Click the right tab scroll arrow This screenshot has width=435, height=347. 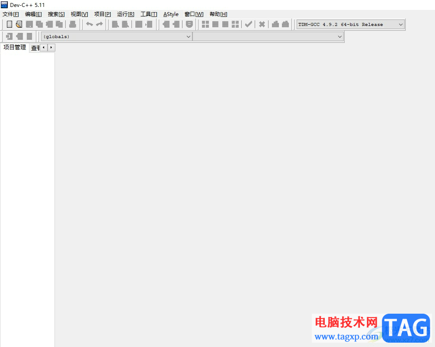pyautogui.click(x=51, y=48)
